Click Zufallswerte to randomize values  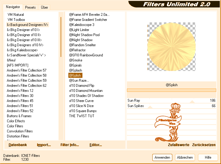tap(178, 145)
